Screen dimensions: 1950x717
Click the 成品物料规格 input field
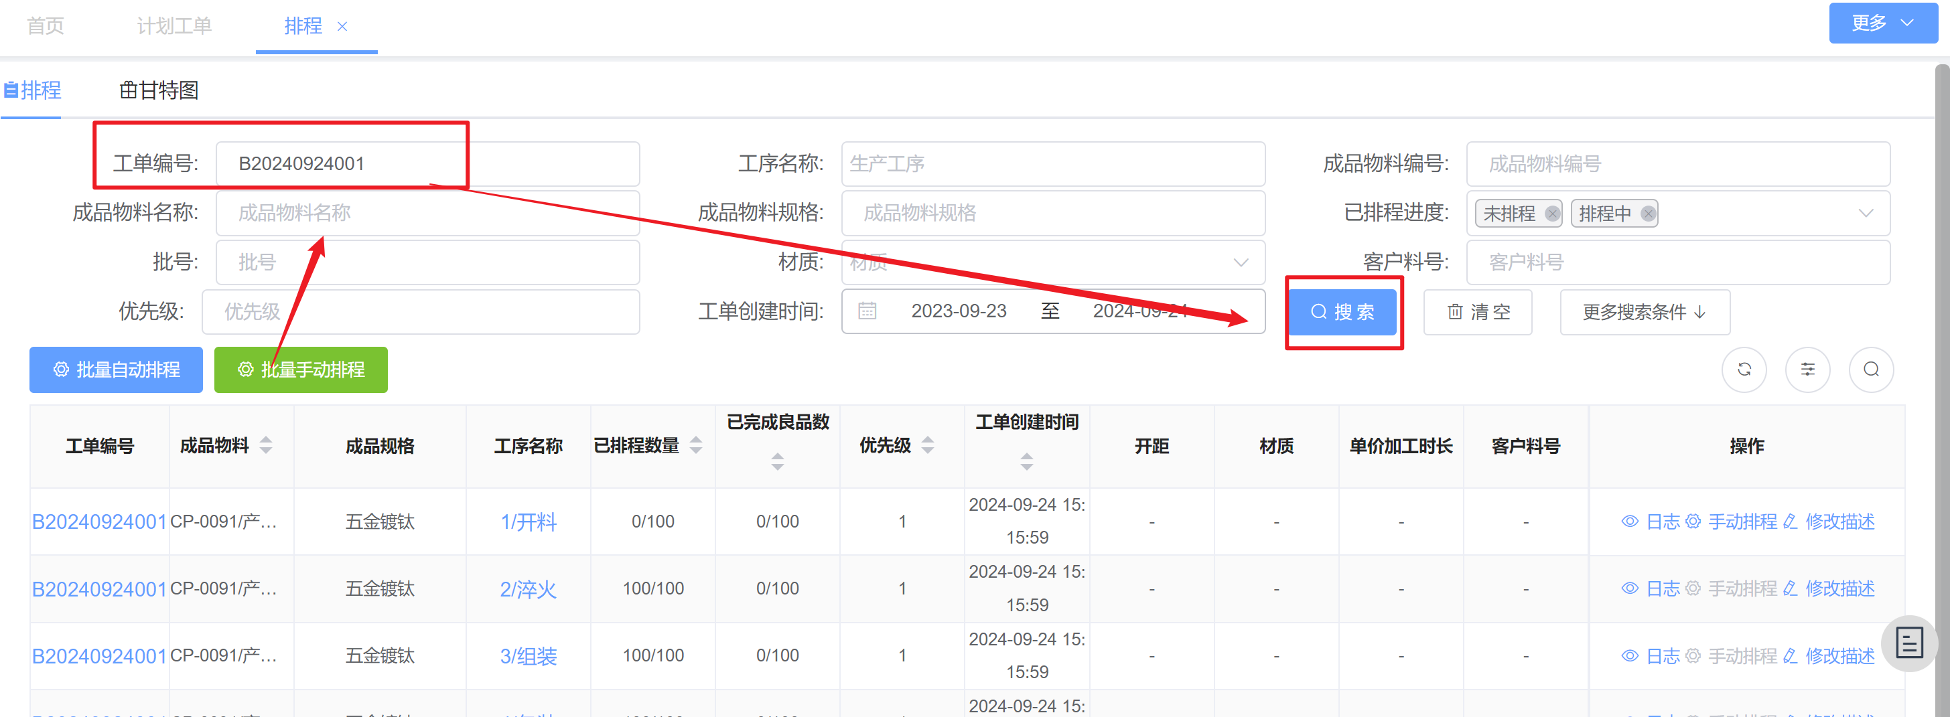[x=1053, y=212]
